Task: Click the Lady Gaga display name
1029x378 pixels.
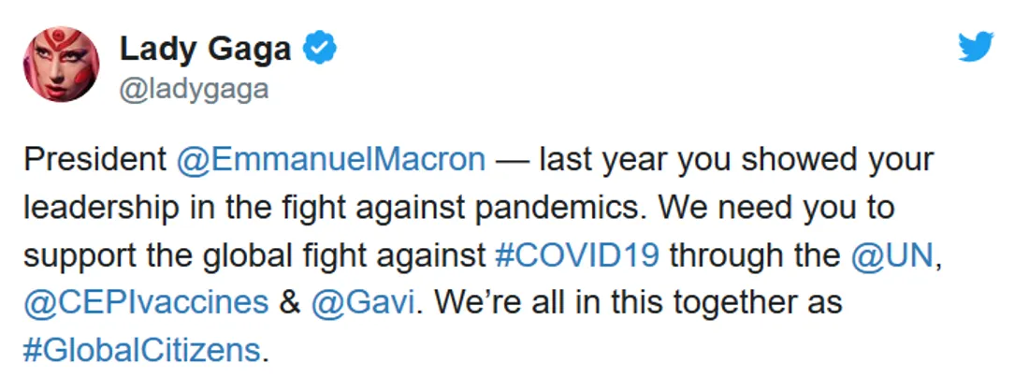Action: click(x=205, y=49)
